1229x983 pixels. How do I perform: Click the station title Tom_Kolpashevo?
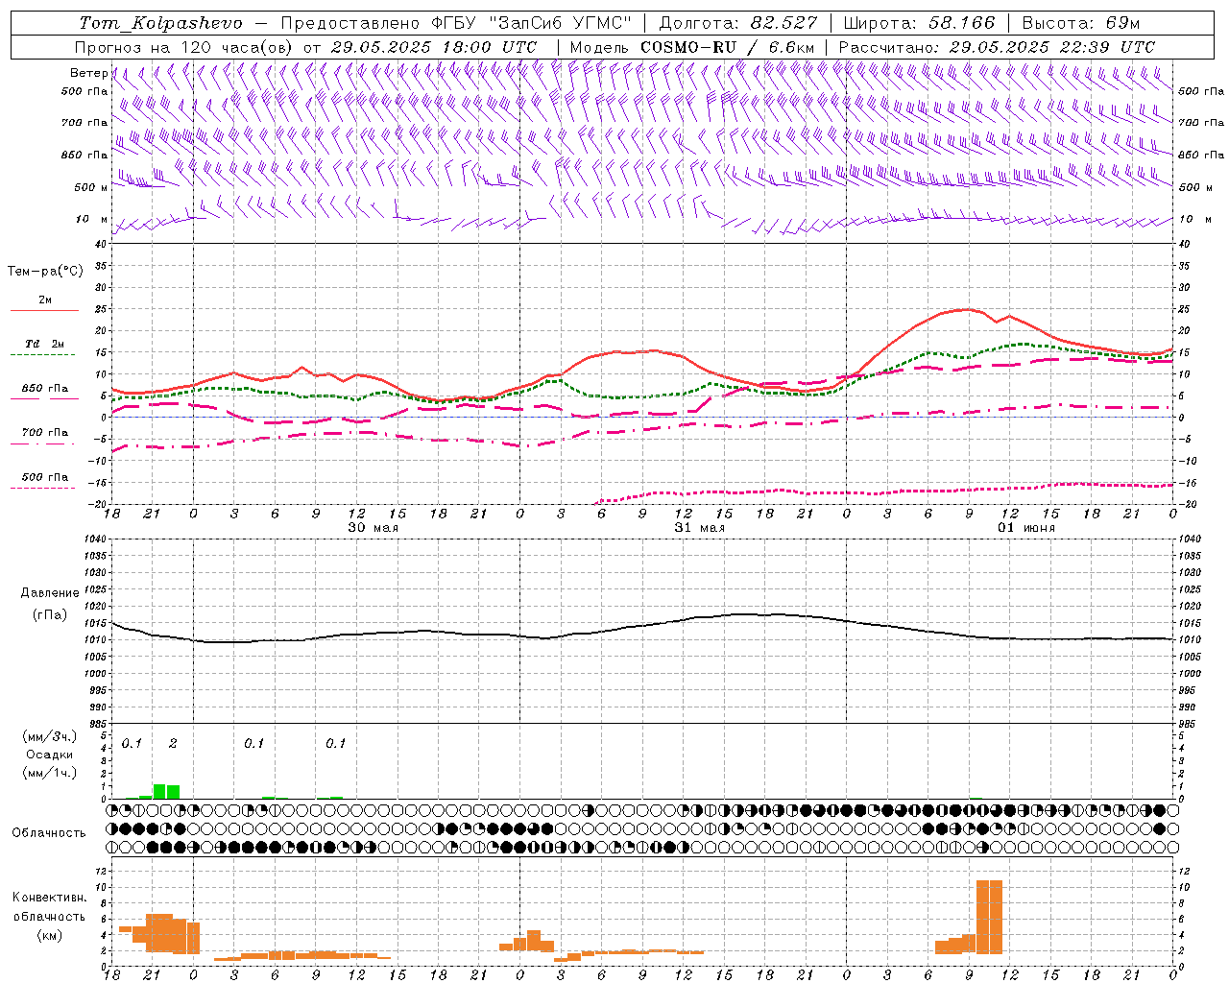click(160, 22)
